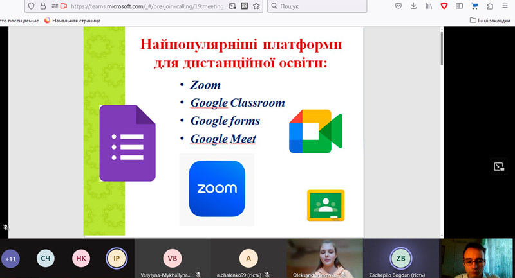The image size is (515, 278).
Task: Click the camera permission indicator icon
Action: [x=63, y=6]
